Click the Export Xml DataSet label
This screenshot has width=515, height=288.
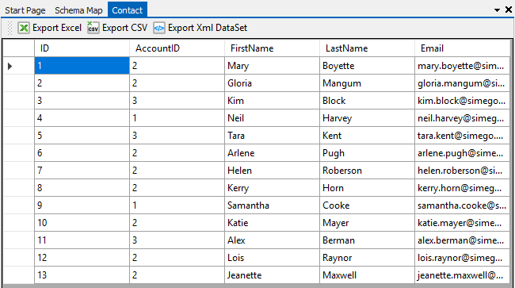(x=208, y=28)
